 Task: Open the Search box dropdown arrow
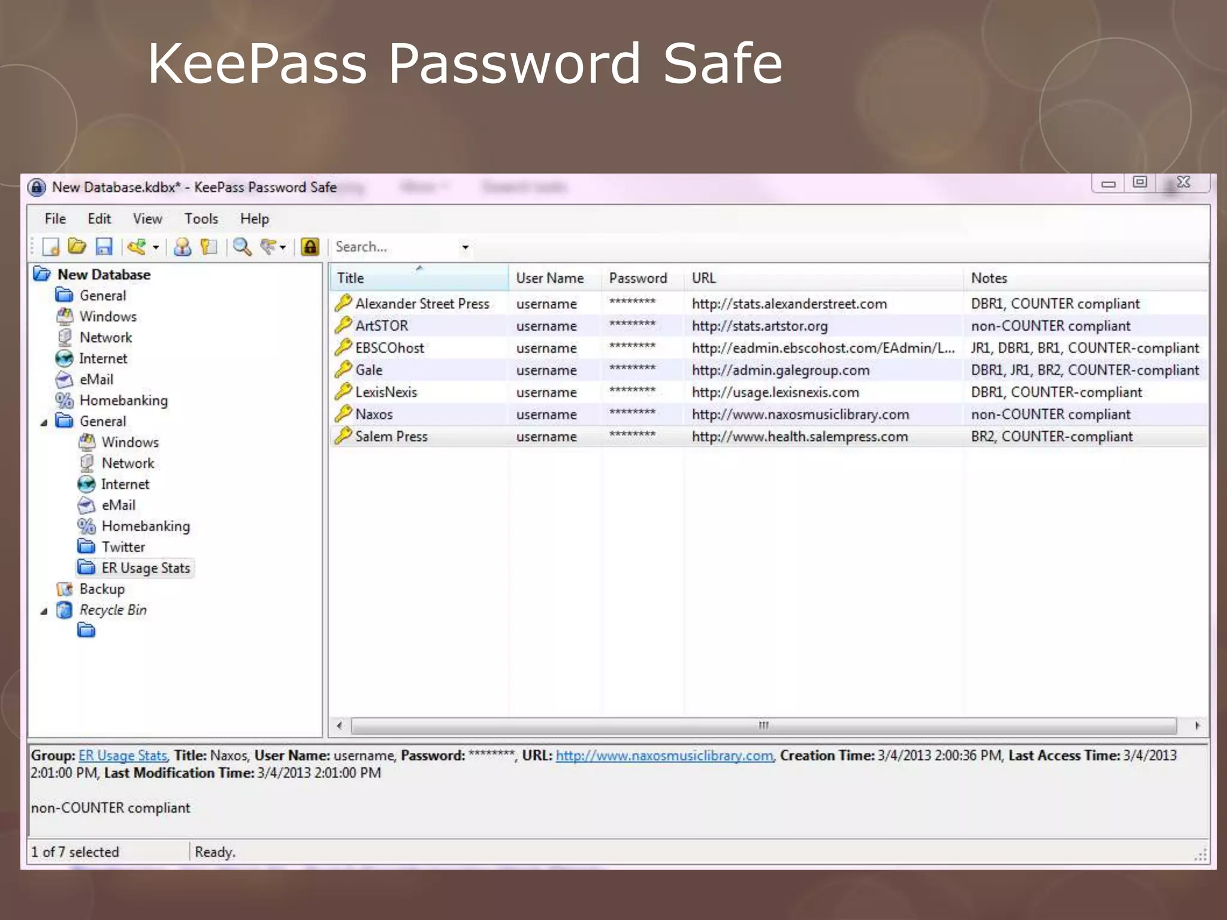465,247
